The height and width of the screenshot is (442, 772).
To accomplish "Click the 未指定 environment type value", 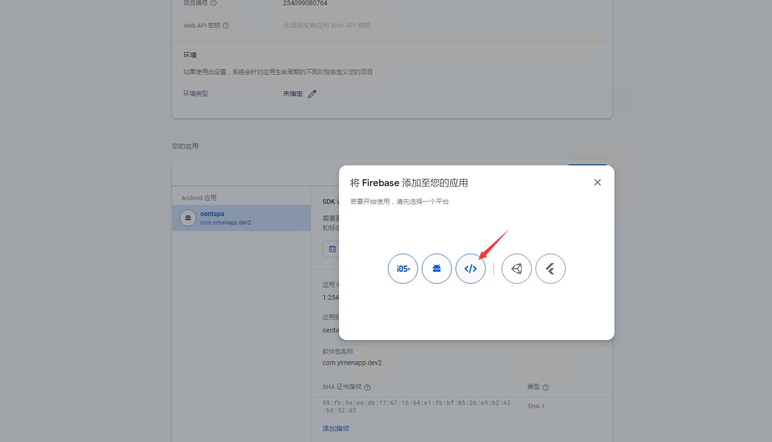I will click(293, 93).
